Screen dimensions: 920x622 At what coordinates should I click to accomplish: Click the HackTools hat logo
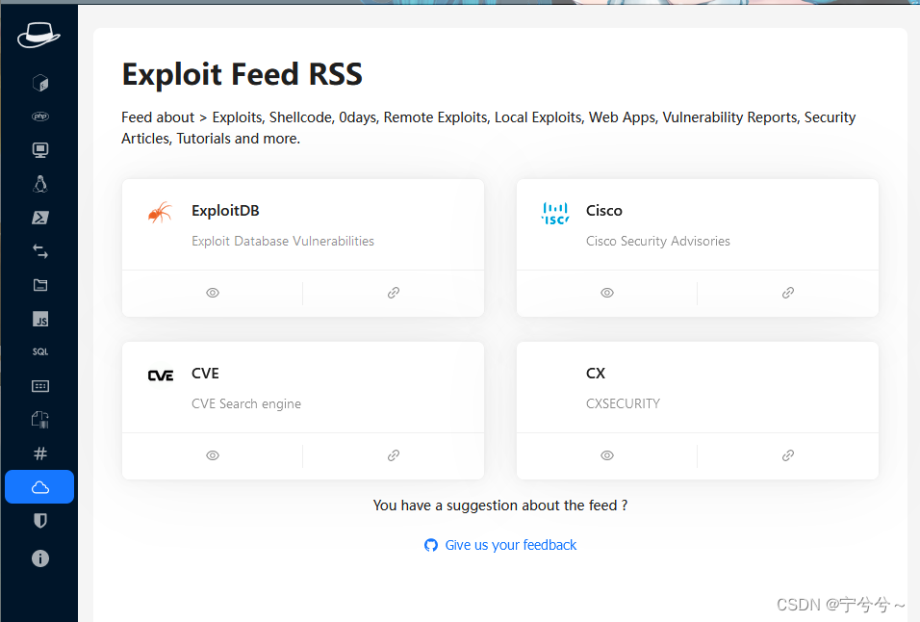tap(38, 35)
